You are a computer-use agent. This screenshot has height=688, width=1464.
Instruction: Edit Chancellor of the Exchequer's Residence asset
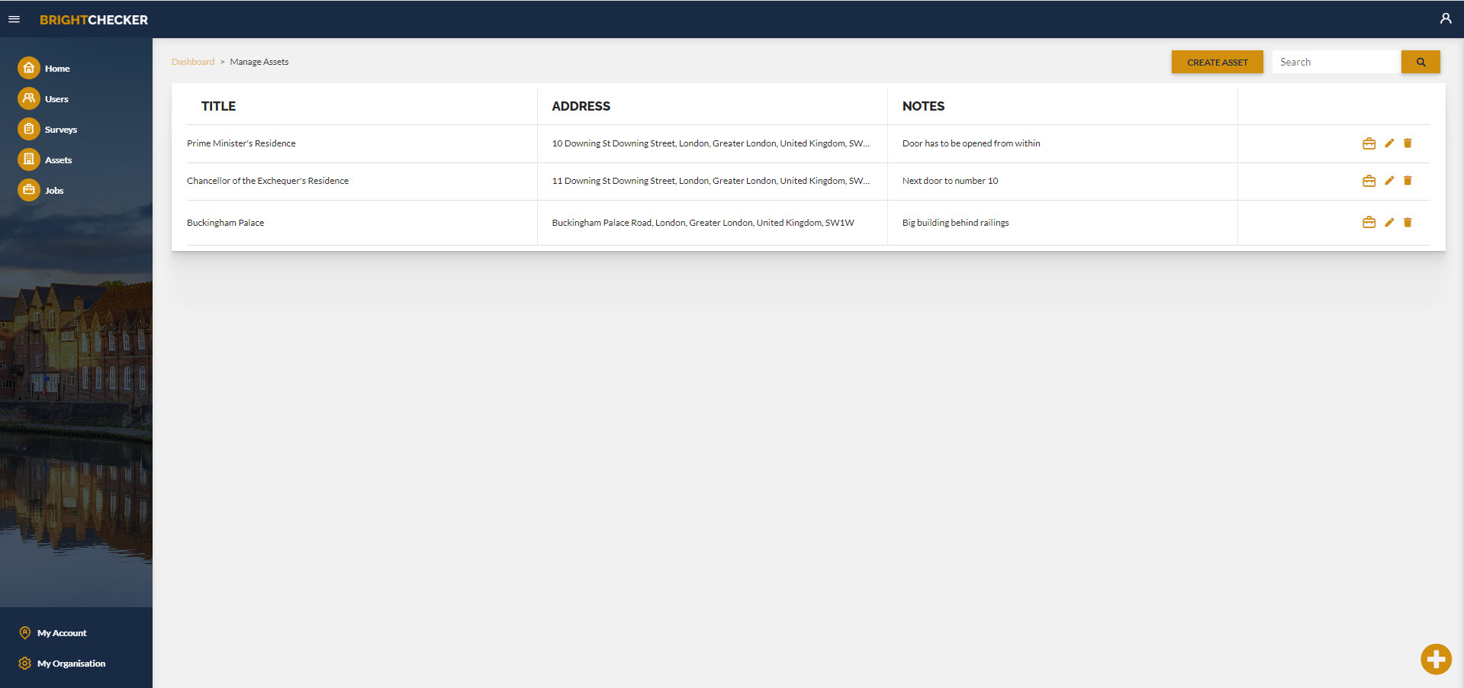coord(1389,181)
